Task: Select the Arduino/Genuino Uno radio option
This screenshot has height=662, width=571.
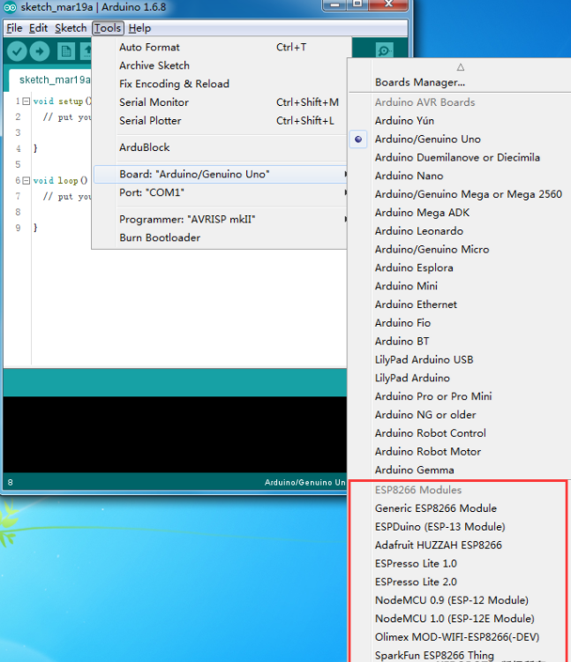Action: pyautogui.click(x=358, y=139)
